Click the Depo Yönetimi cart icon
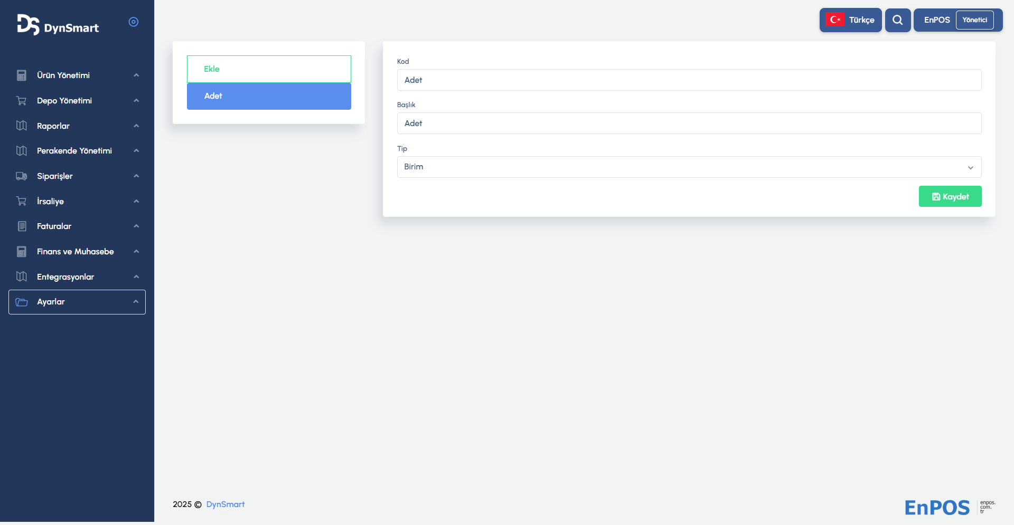 pos(22,101)
